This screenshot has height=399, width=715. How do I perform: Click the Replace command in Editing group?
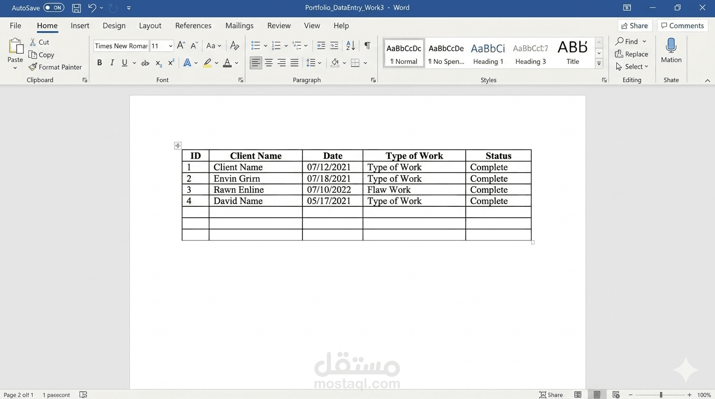point(635,54)
